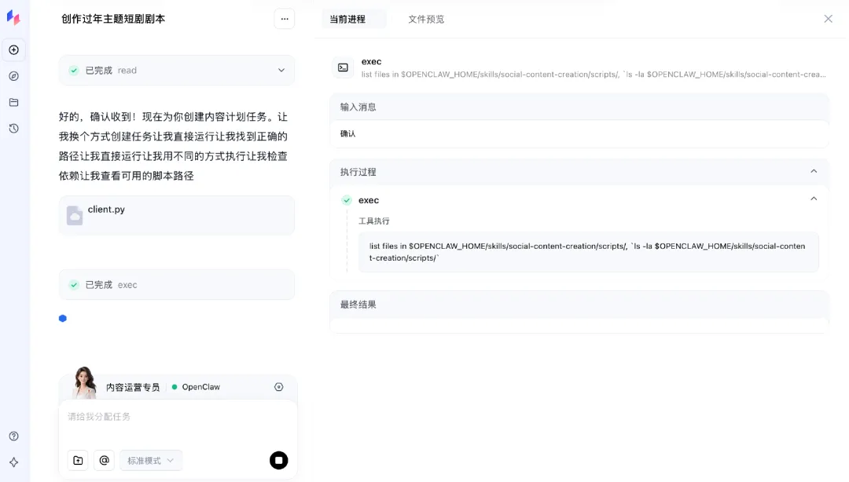Viewport: 849px width, 482px height.
Task: Click the file upload icon beside the input
Action: pos(78,460)
